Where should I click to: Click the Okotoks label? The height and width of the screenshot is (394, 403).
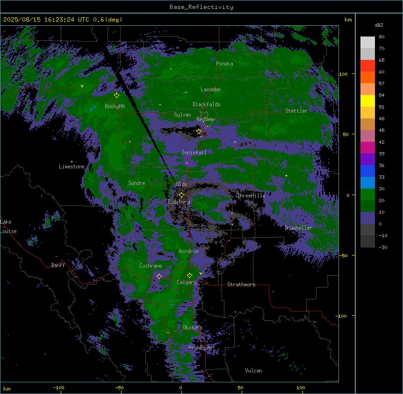[x=193, y=328]
